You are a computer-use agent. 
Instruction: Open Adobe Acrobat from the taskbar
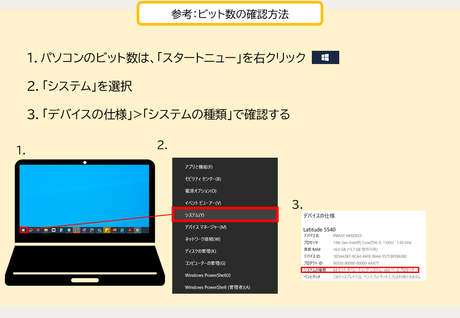point(130,230)
